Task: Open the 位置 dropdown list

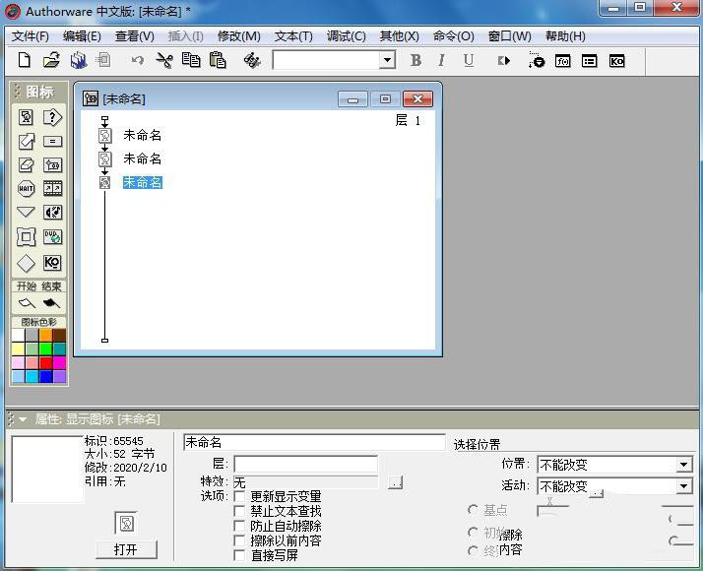Action: coord(683,465)
